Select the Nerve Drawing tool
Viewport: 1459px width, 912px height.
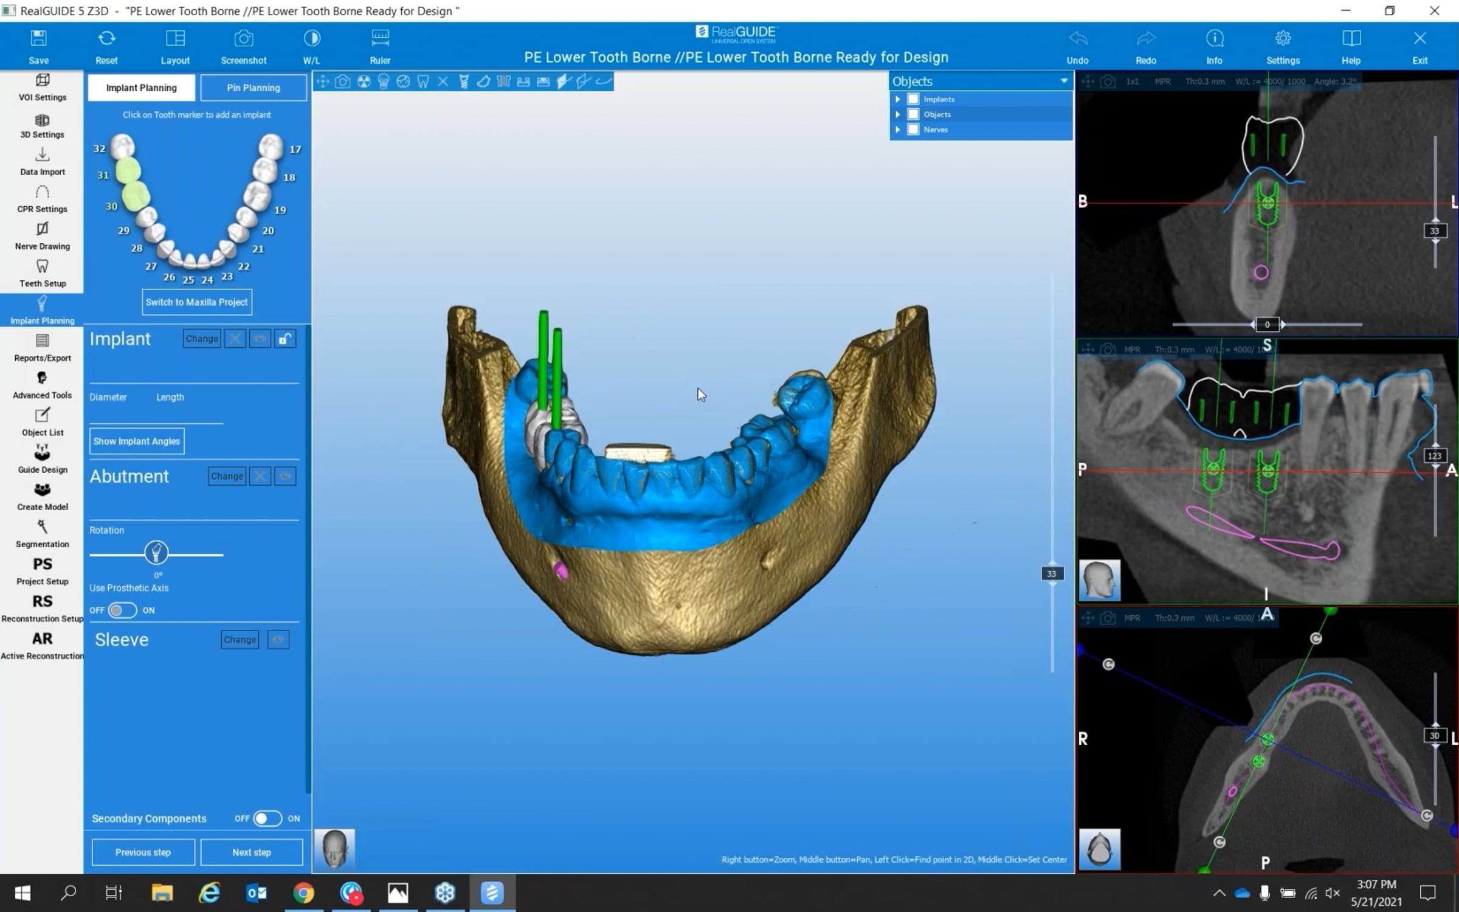[x=42, y=237]
